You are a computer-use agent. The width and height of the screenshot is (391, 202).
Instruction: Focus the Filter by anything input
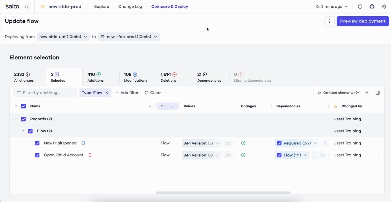coord(45,93)
